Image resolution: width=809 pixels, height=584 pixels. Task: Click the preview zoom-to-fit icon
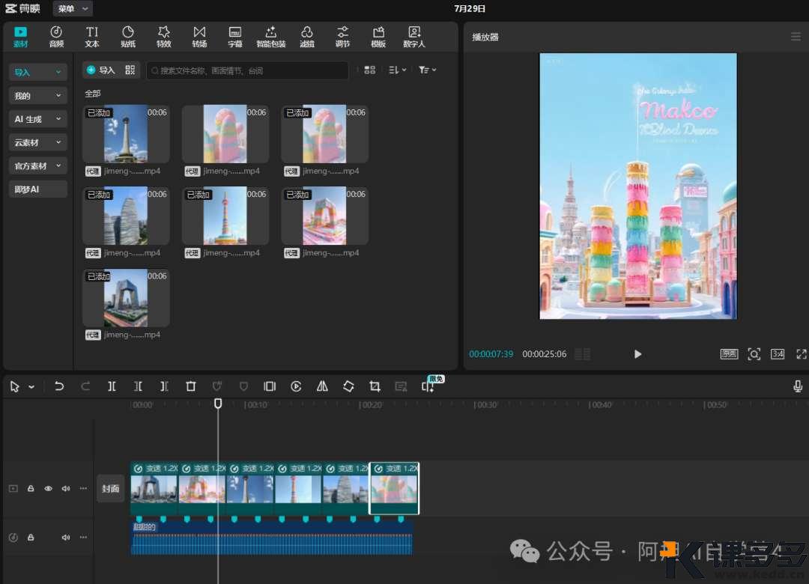pos(754,354)
